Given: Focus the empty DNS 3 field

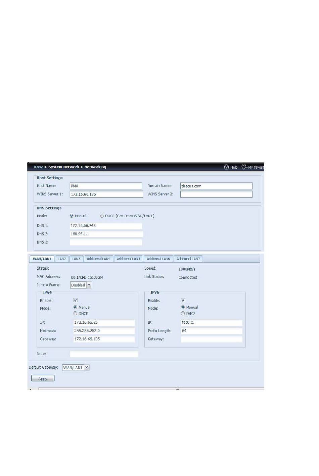Looking at the screenshot, I should point(106,242).
